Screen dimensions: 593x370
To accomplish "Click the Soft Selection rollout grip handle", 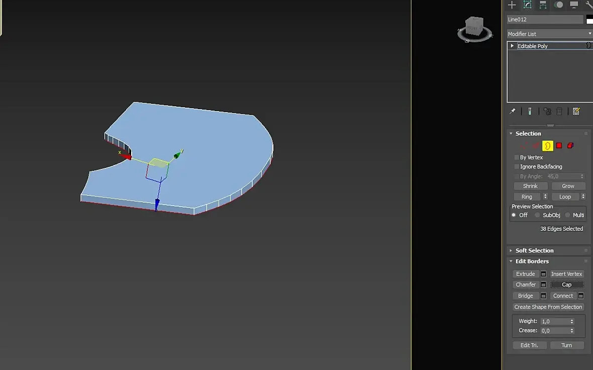I will point(586,250).
